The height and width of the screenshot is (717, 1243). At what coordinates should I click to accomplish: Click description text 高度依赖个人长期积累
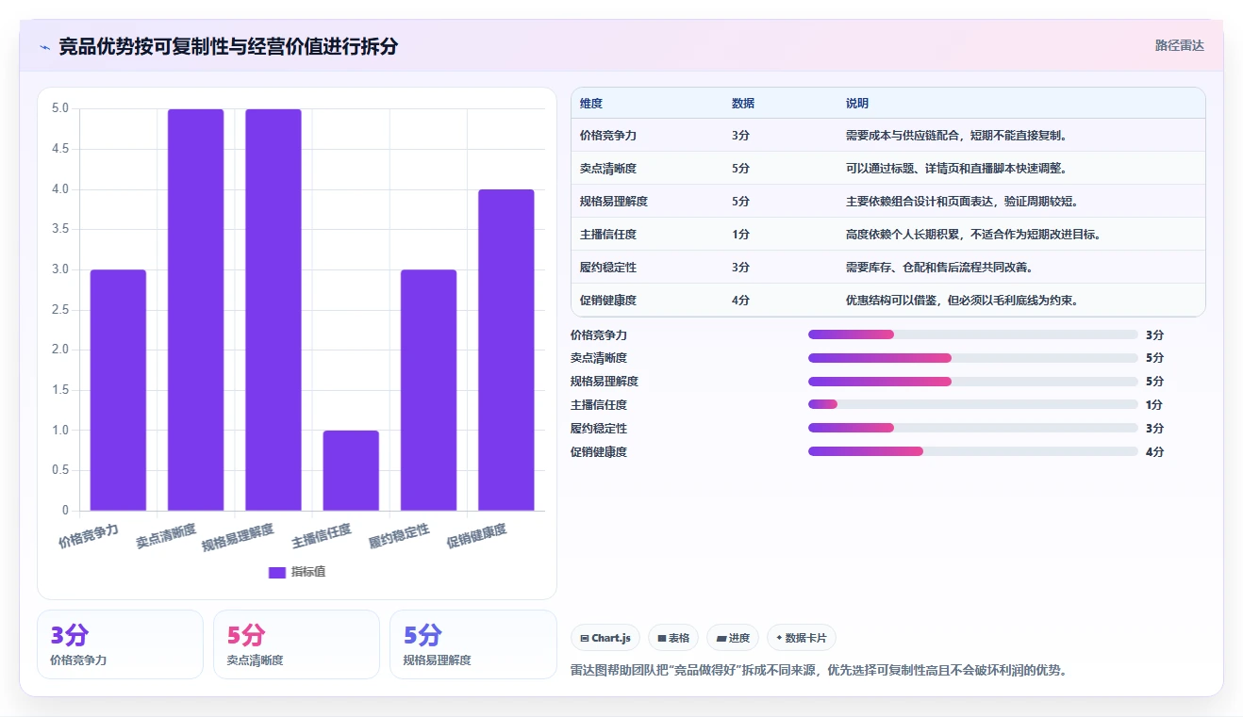[x=903, y=235]
